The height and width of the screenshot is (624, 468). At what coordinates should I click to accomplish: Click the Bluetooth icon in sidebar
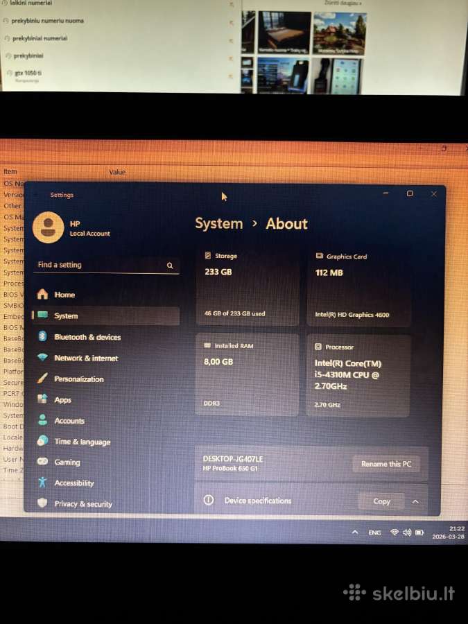42,336
